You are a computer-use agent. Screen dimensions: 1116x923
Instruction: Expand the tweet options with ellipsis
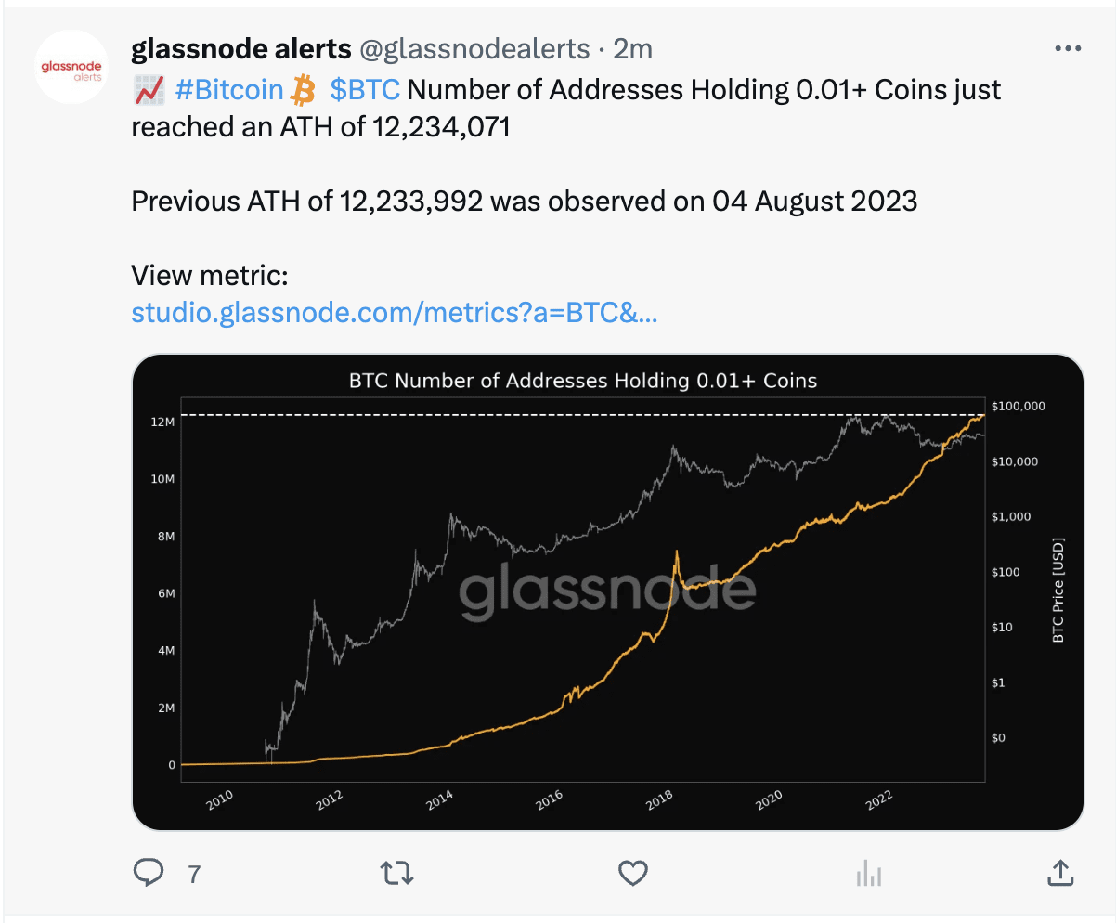pyautogui.click(x=1068, y=47)
